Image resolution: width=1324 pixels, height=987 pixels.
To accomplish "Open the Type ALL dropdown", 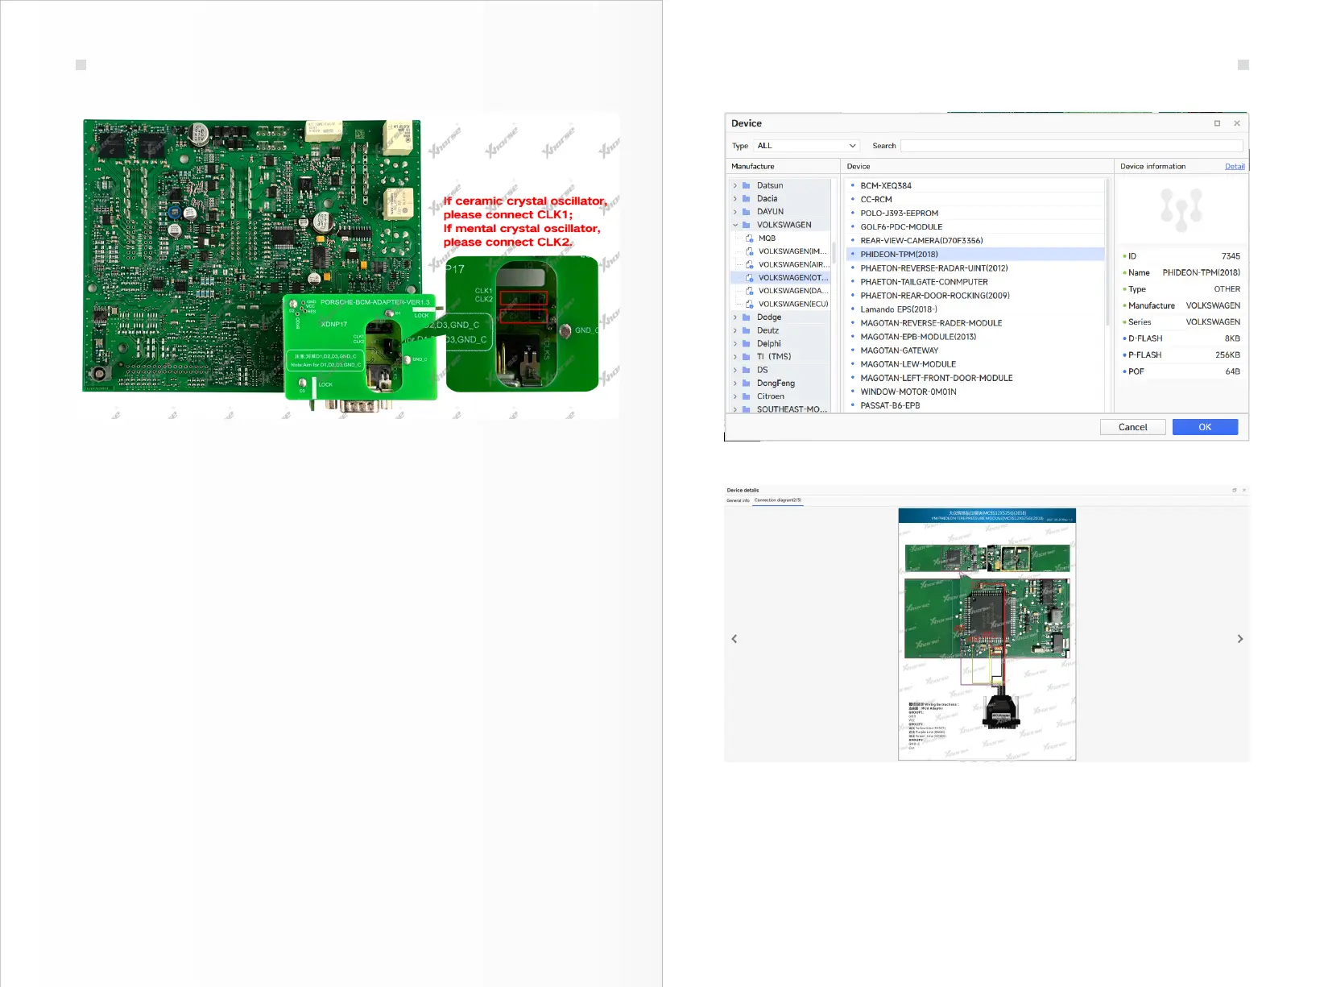I will tap(807, 146).
